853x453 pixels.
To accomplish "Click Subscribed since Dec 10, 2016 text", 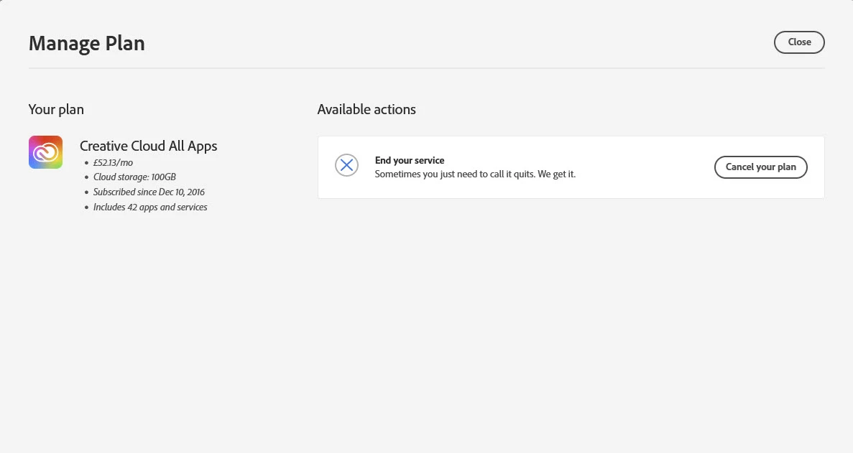I will coord(149,192).
